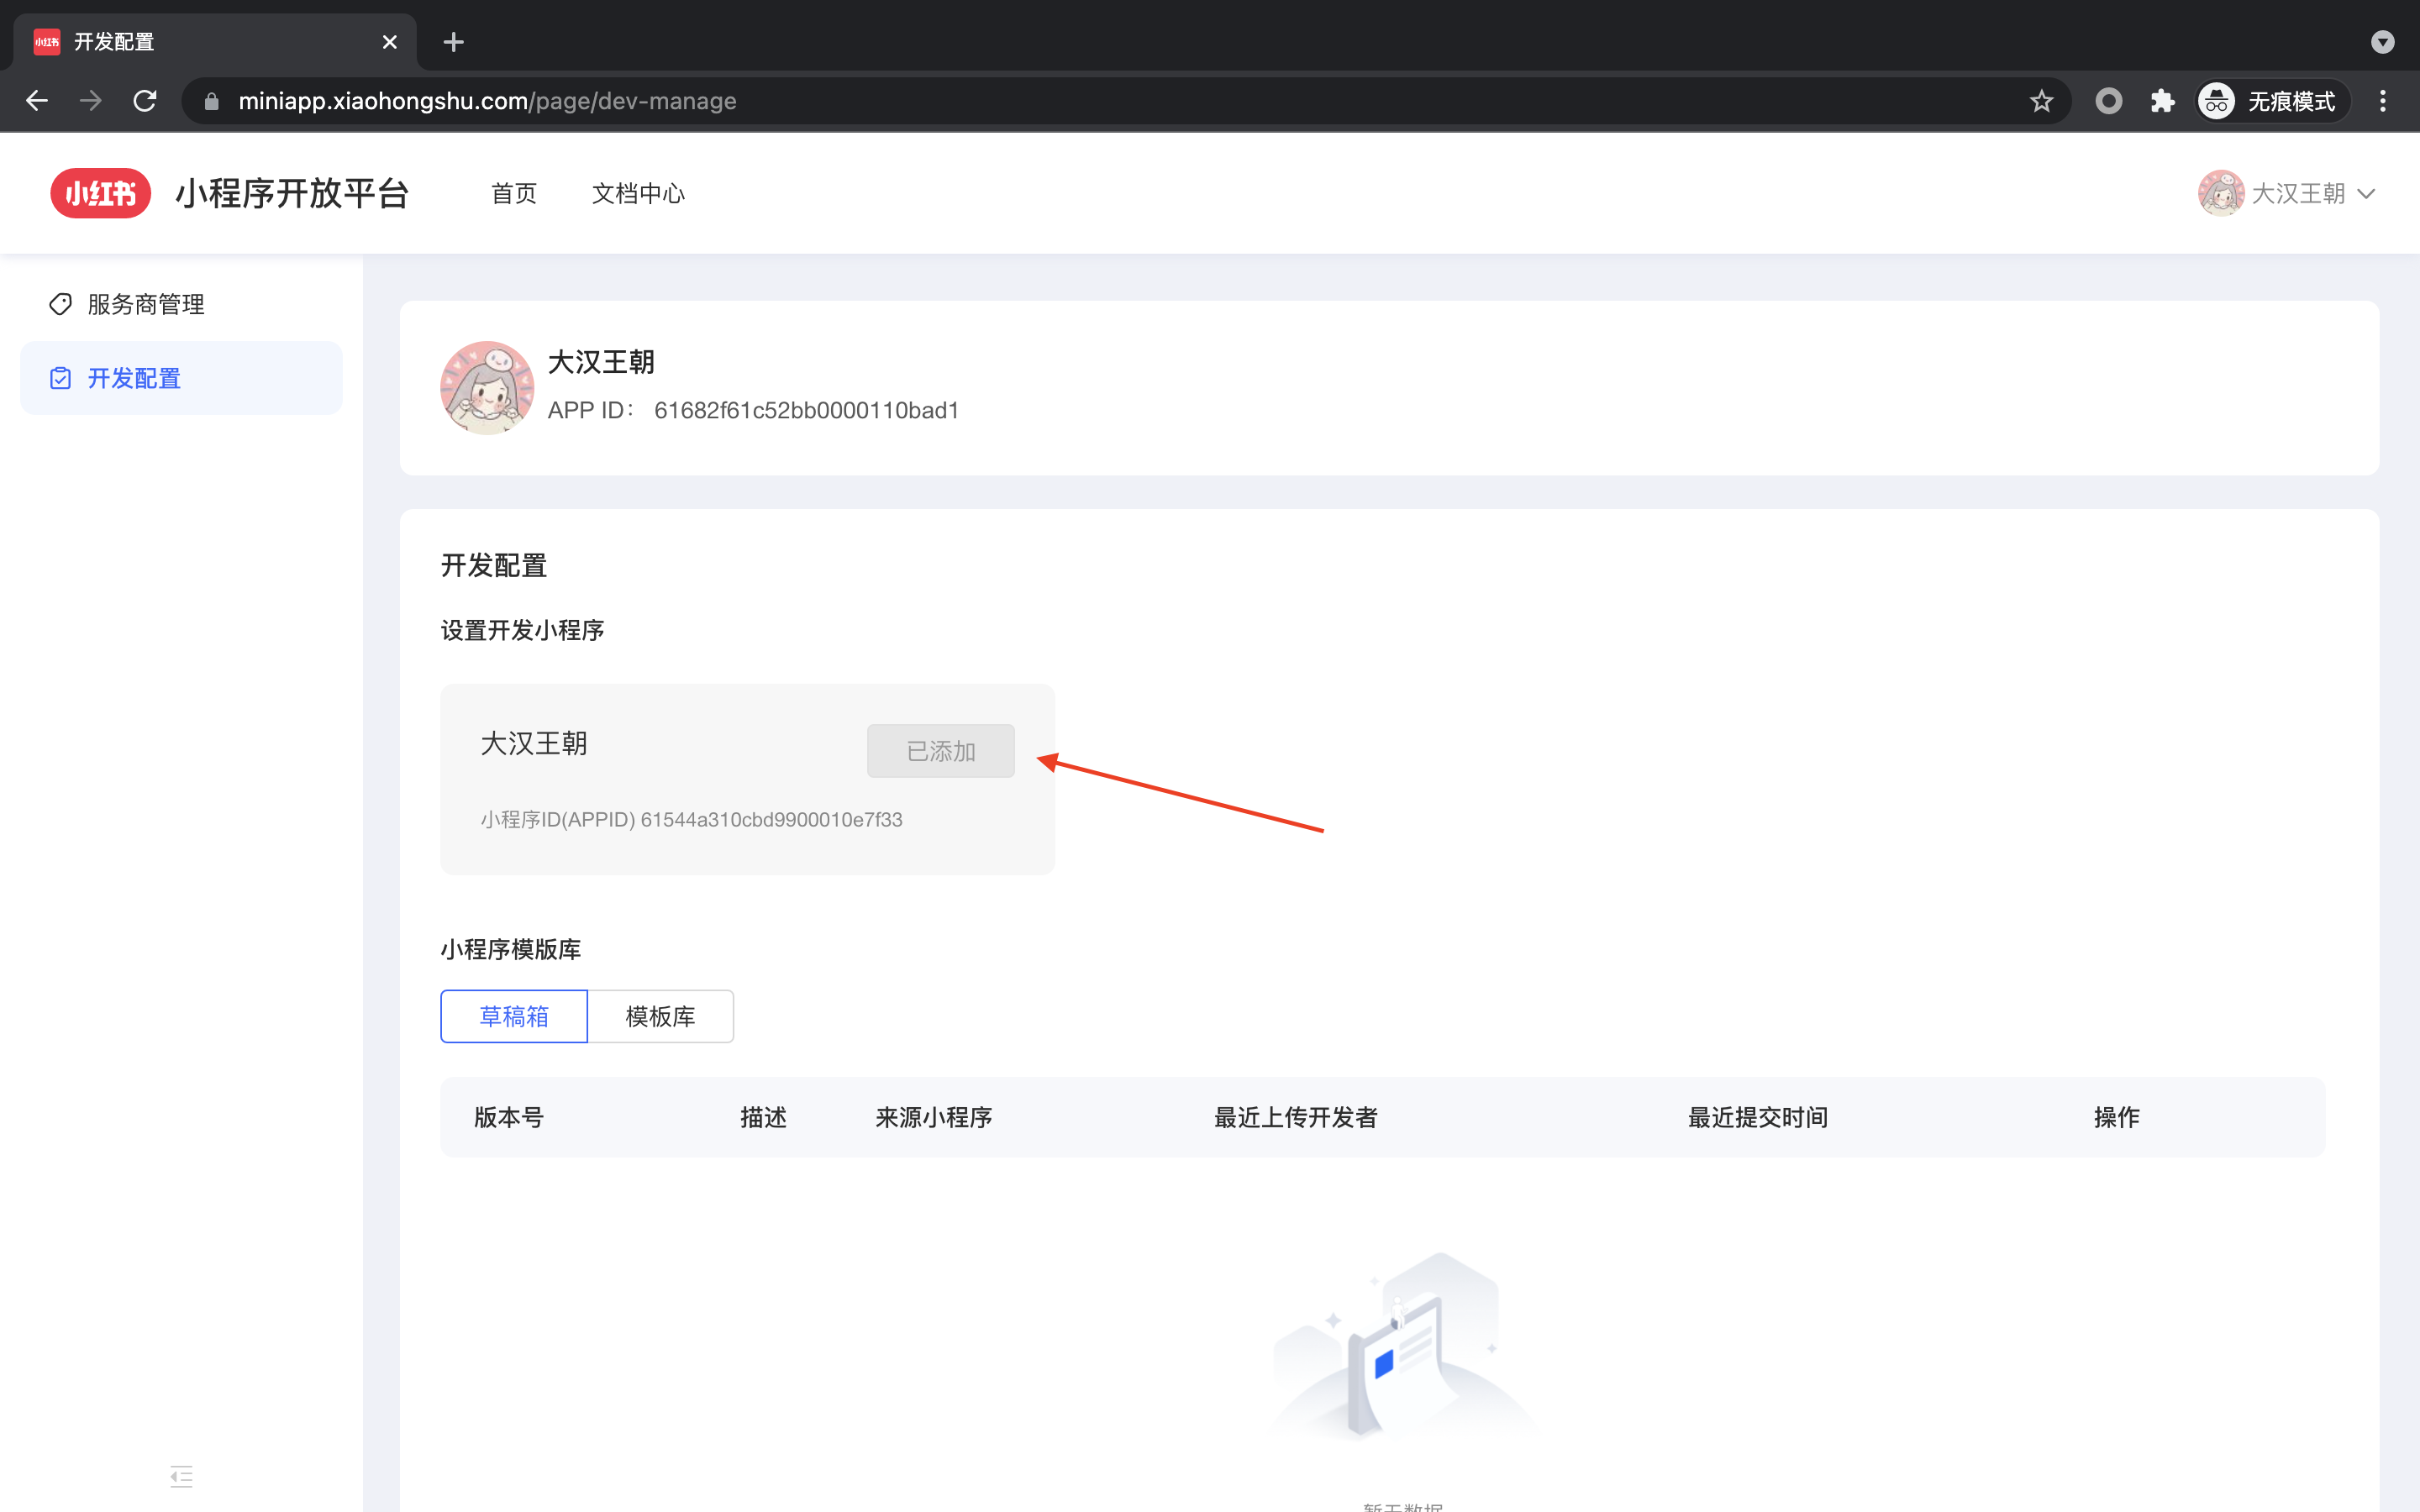Click the 已添加 button
Screen dimensions: 2420x1512
pyautogui.click(x=940, y=751)
